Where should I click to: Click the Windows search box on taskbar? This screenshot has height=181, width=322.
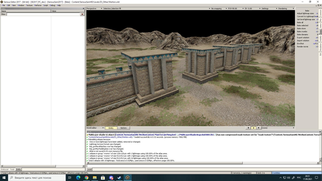point(37,178)
